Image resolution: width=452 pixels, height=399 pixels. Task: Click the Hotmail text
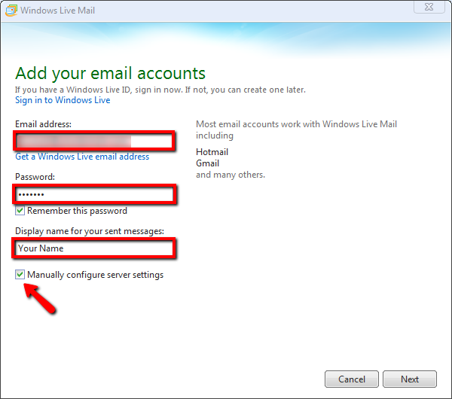click(x=212, y=152)
